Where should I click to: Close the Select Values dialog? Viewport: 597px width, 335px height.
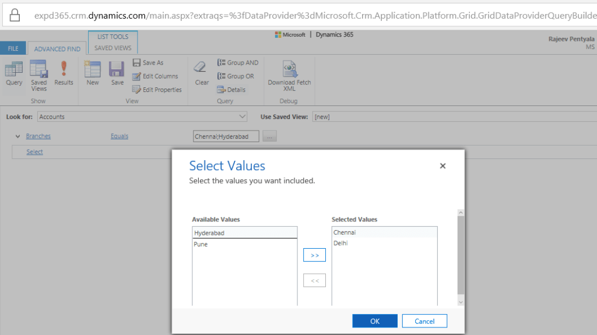pos(443,165)
